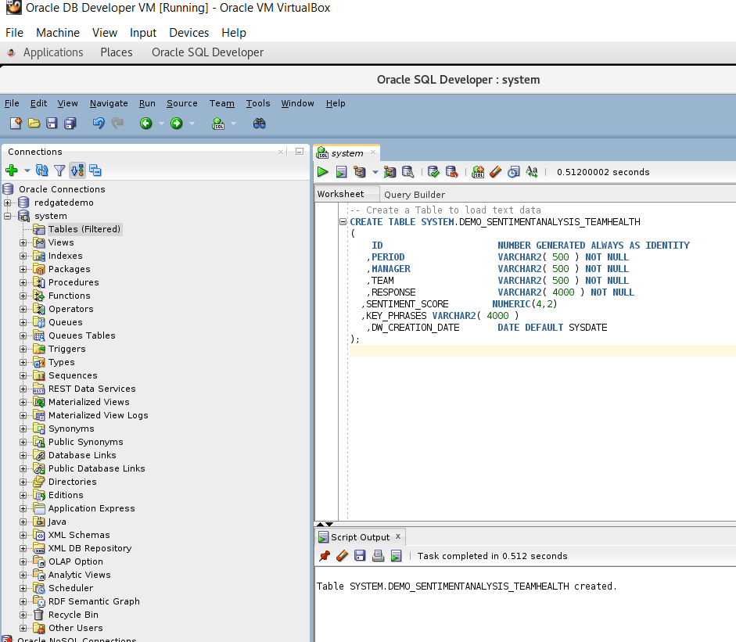Open the Team menu
736x642 pixels.
tap(222, 103)
